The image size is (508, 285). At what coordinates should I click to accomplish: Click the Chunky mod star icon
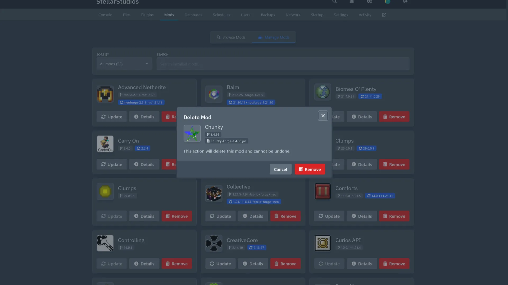click(x=192, y=133)
